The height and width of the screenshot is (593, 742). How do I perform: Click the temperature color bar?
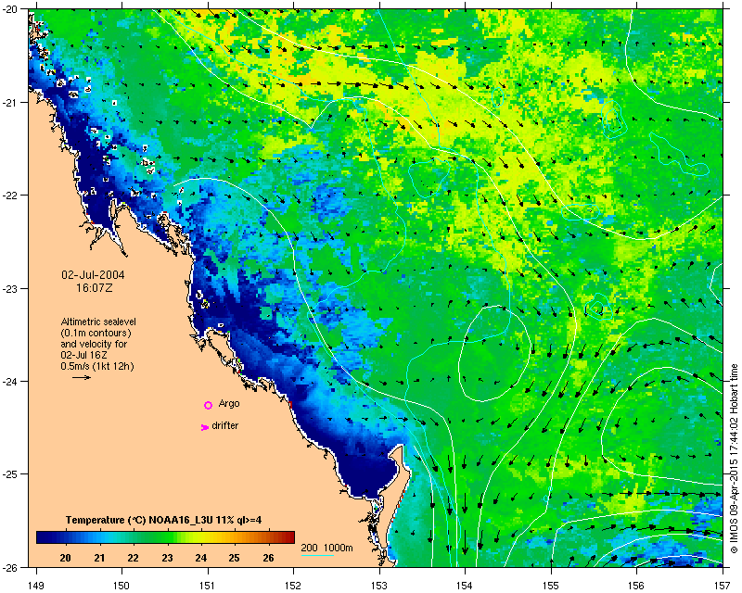165,537
